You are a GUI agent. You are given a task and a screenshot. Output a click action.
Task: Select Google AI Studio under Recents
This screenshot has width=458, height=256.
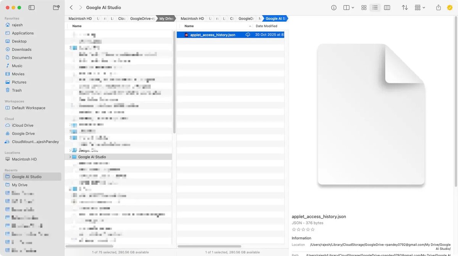(32, 177)
